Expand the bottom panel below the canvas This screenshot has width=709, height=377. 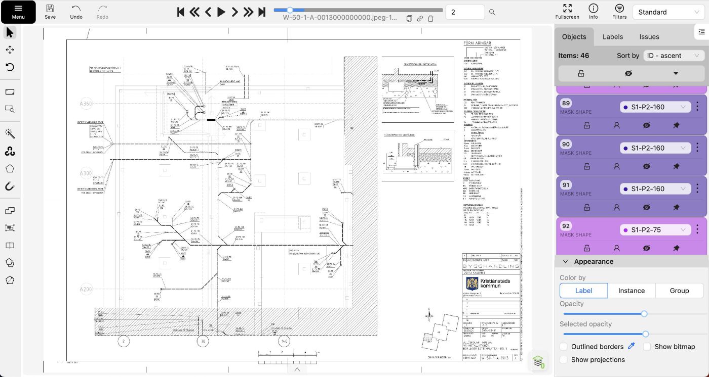(297, 370)
